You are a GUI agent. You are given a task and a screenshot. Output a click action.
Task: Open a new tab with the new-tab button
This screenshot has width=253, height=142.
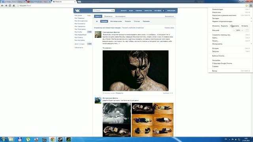tap(79, 2)
